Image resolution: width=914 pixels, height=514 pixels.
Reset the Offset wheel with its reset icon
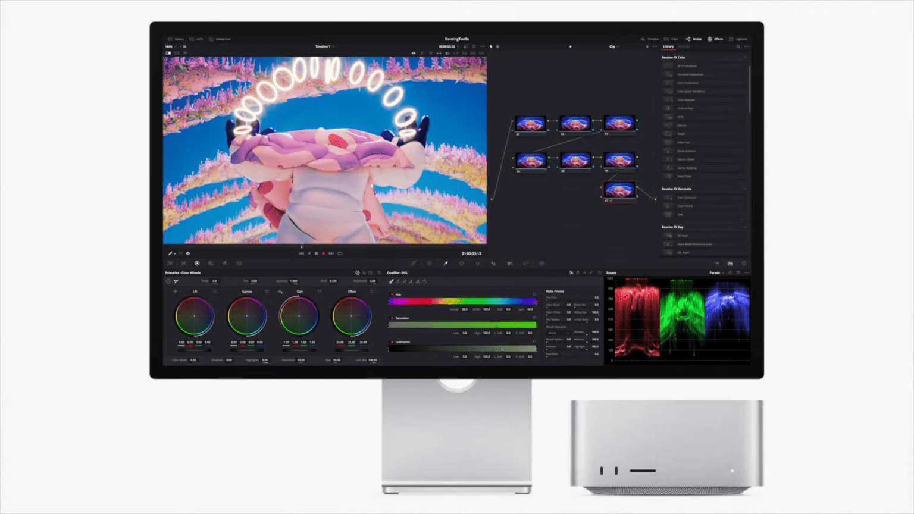tap(372, 292)
